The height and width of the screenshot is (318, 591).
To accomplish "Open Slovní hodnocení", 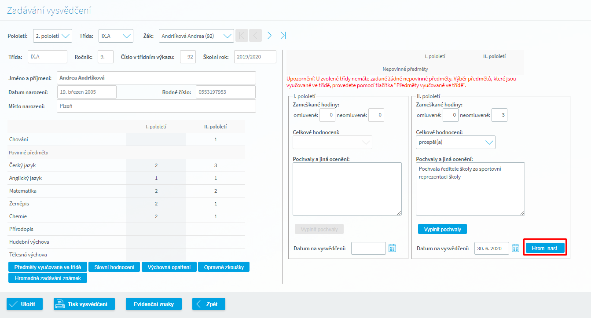I will click(114, 267).
